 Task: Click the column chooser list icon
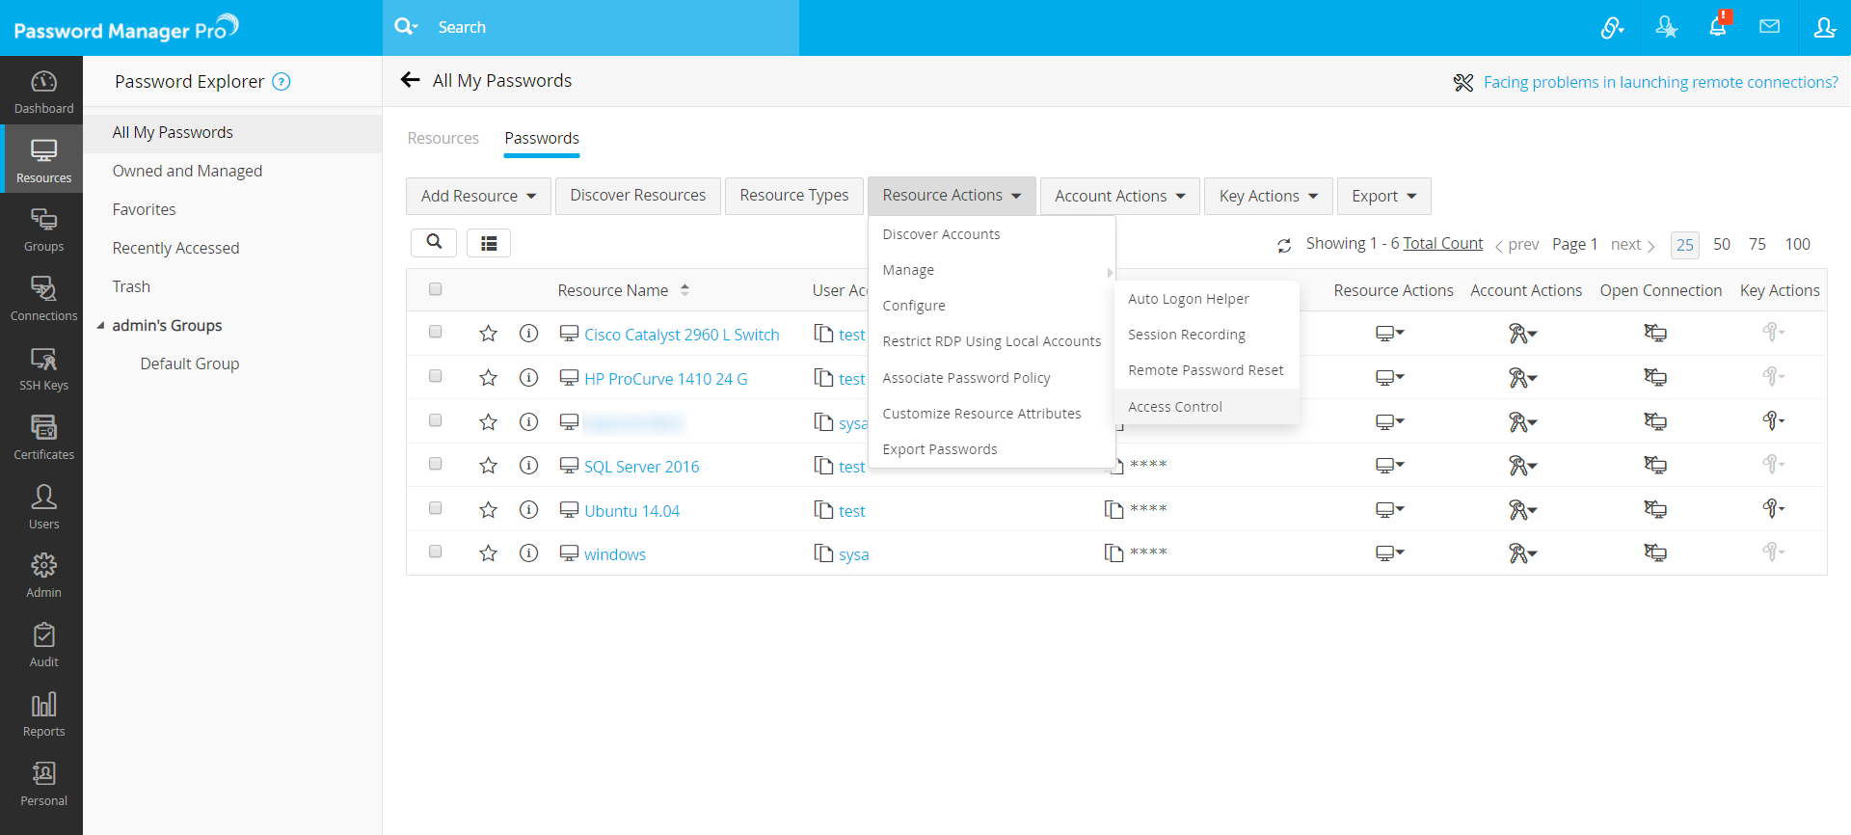[x=489, y=243]
